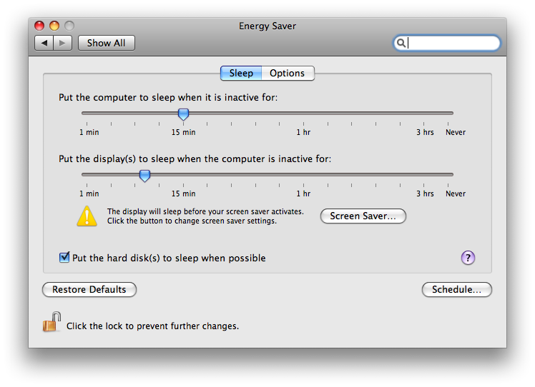Screen dimensions: 535x387
Task: Click Restore Defaults button
Action: tap(89, 290)
